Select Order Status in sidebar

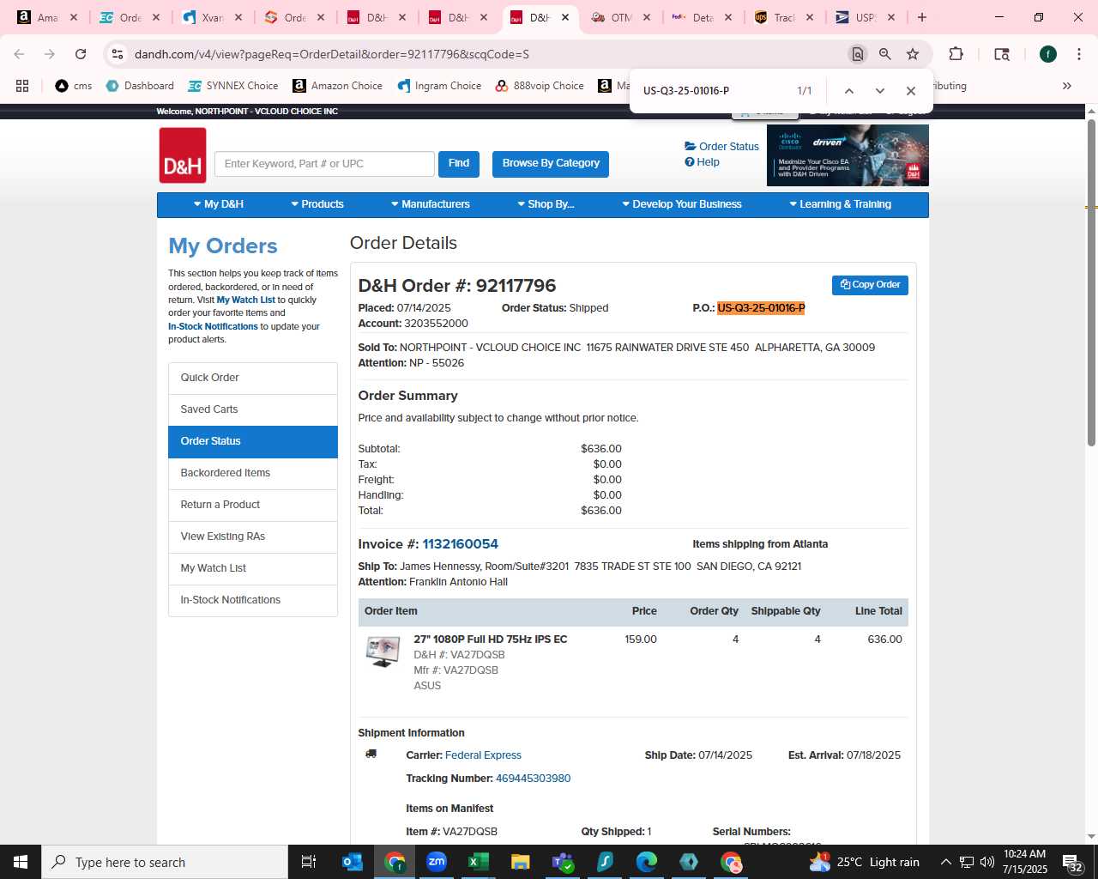click(x=253, y=441)
